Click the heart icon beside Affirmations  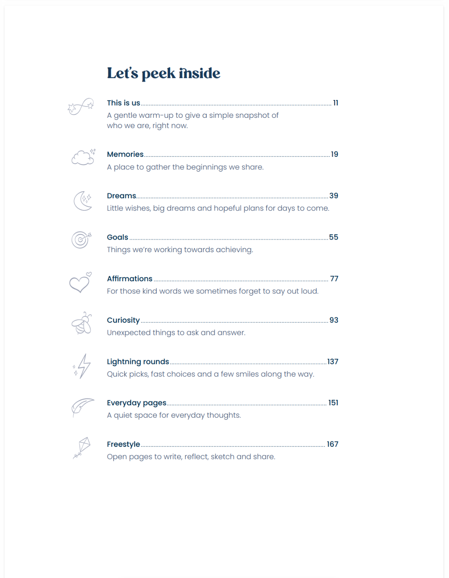80,282
